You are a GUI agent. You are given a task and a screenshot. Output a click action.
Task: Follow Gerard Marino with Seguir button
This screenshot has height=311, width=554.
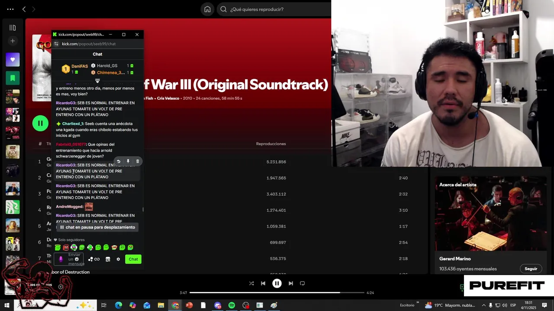[x=531, y=269]
